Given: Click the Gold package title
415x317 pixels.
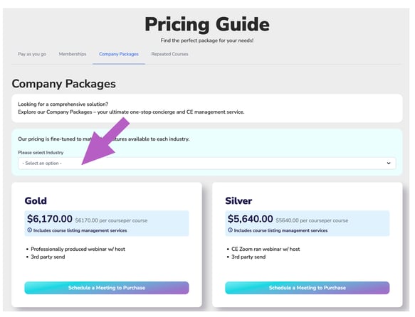Looking at the screenshot, I should 36,200.
